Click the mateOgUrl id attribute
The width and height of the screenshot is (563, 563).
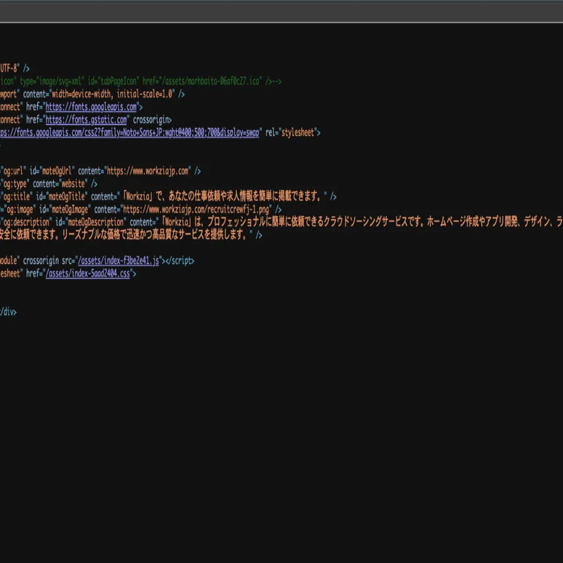click(52, 171)
